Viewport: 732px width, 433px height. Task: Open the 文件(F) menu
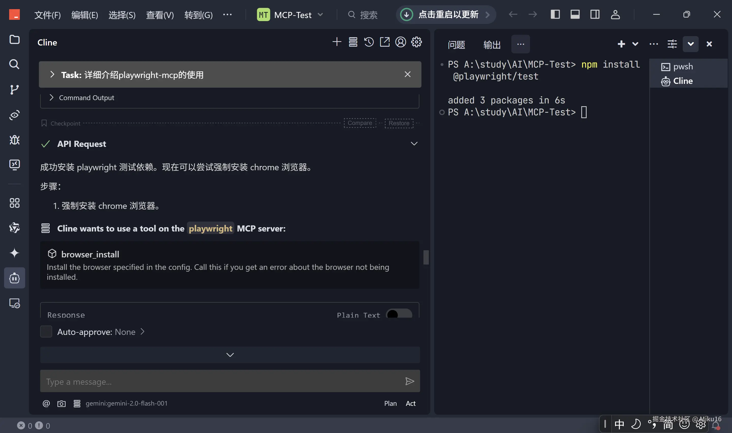[47, 14]
